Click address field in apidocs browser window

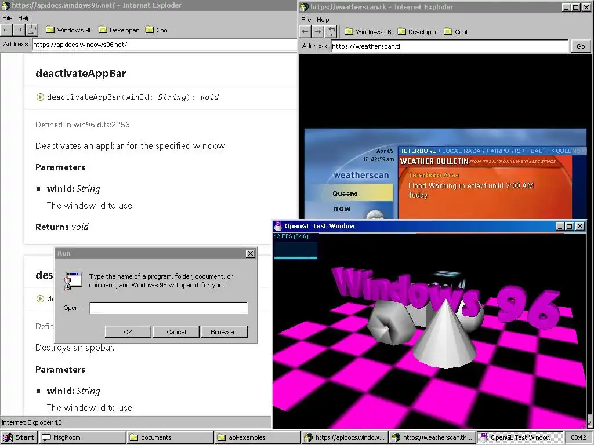[164, 45]
